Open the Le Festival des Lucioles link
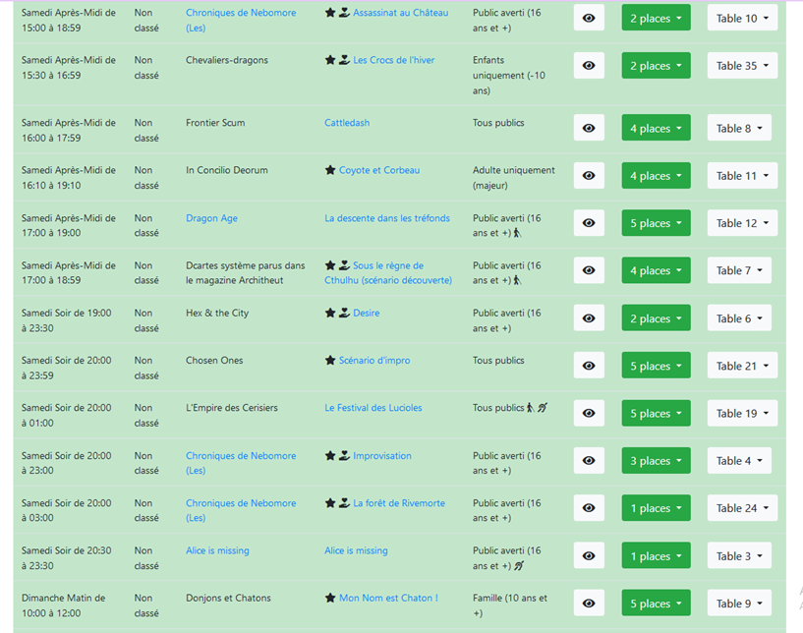The height and width of the screenshot is (633, 803). click(373, 408)
